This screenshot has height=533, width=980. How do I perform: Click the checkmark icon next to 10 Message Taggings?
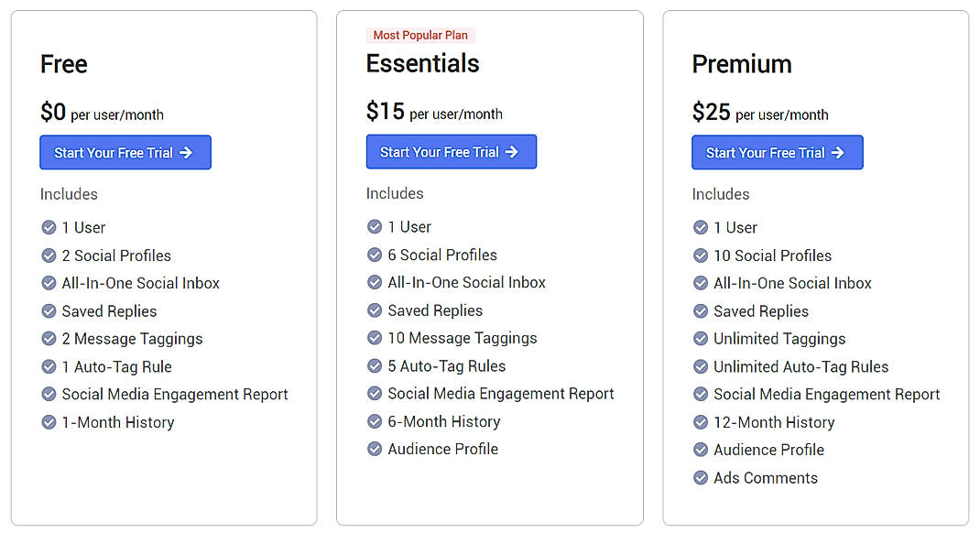pos(376,338)
